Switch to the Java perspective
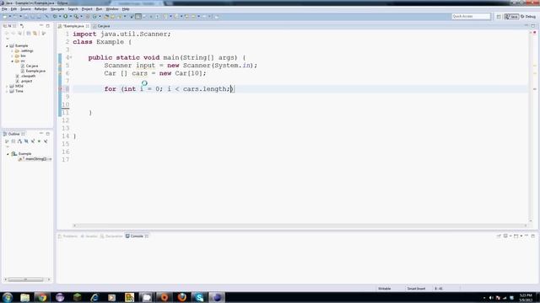The width and height of the screenshot is (540, 303). [511, 16]
